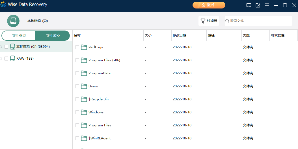Click the orange 激活 button
298x149 pixels.
tap(209, 5)
